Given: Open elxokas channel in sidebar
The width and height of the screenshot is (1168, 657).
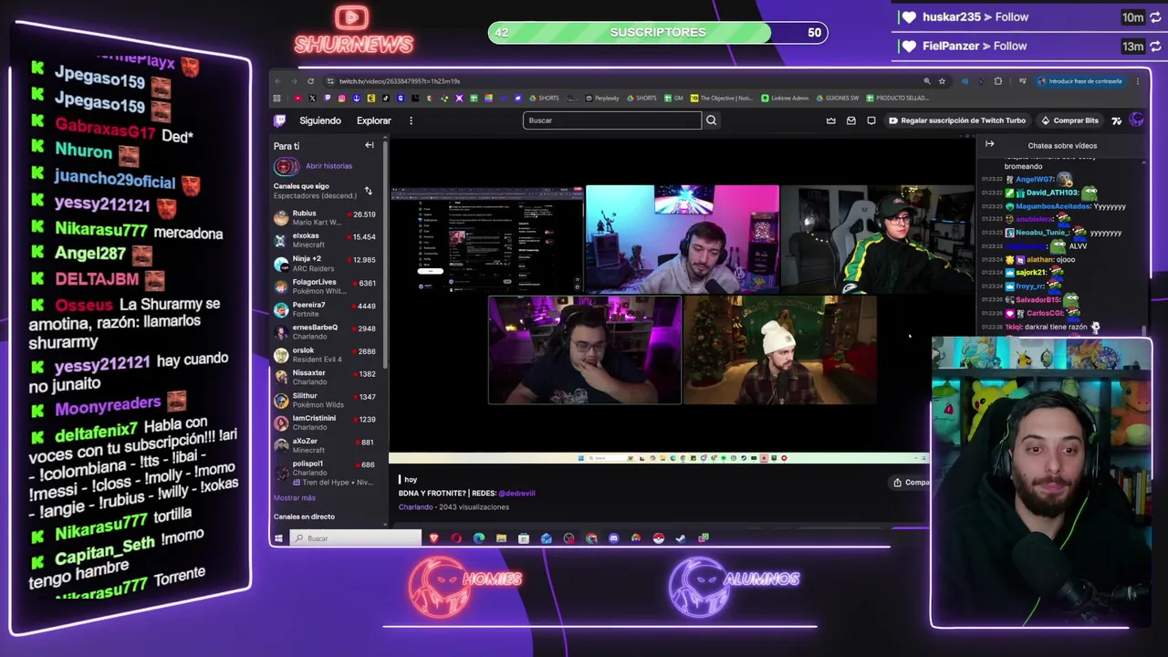Looking at the screenshot, I should pos(326,241).
